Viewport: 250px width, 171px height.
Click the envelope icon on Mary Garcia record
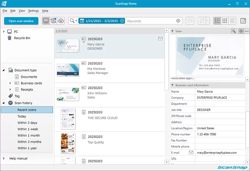(x=160, y=39)
